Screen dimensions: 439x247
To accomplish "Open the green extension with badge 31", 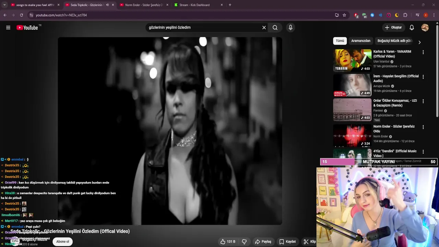I will 364,15.
